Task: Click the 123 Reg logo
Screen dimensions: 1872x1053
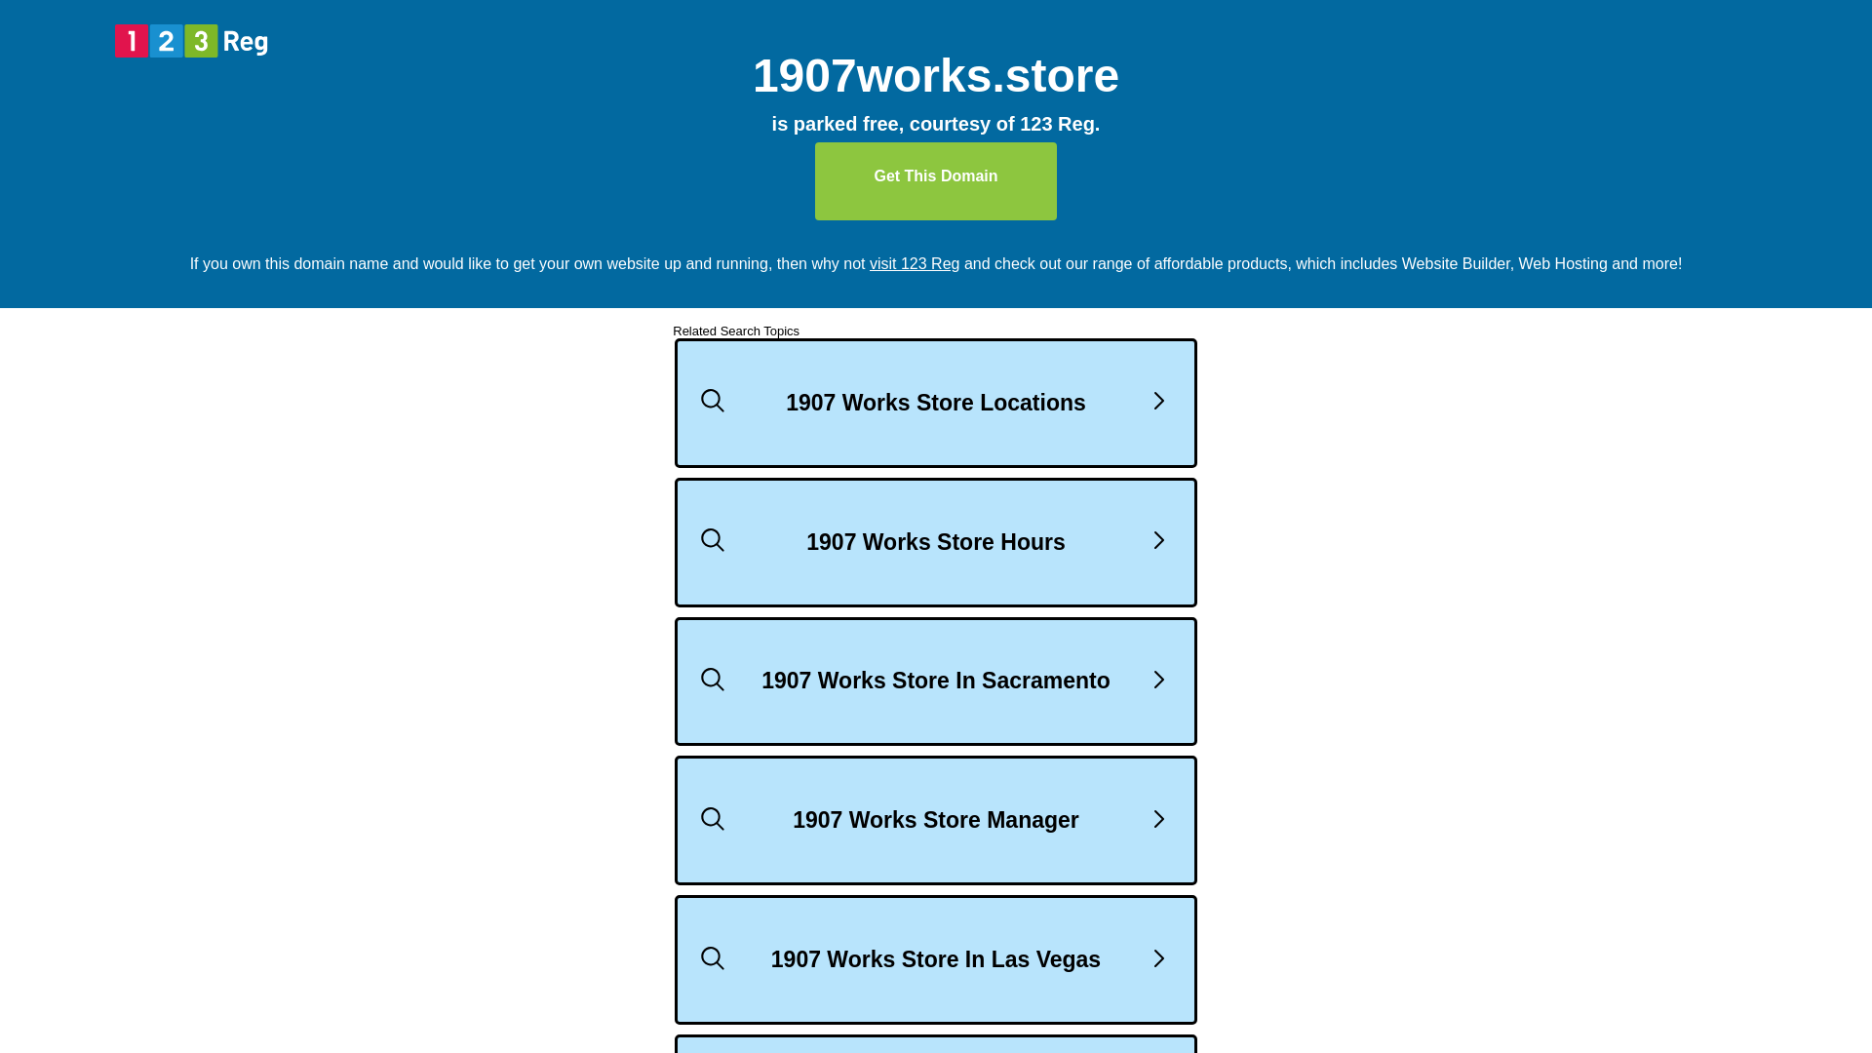Action: pos(191,41)
